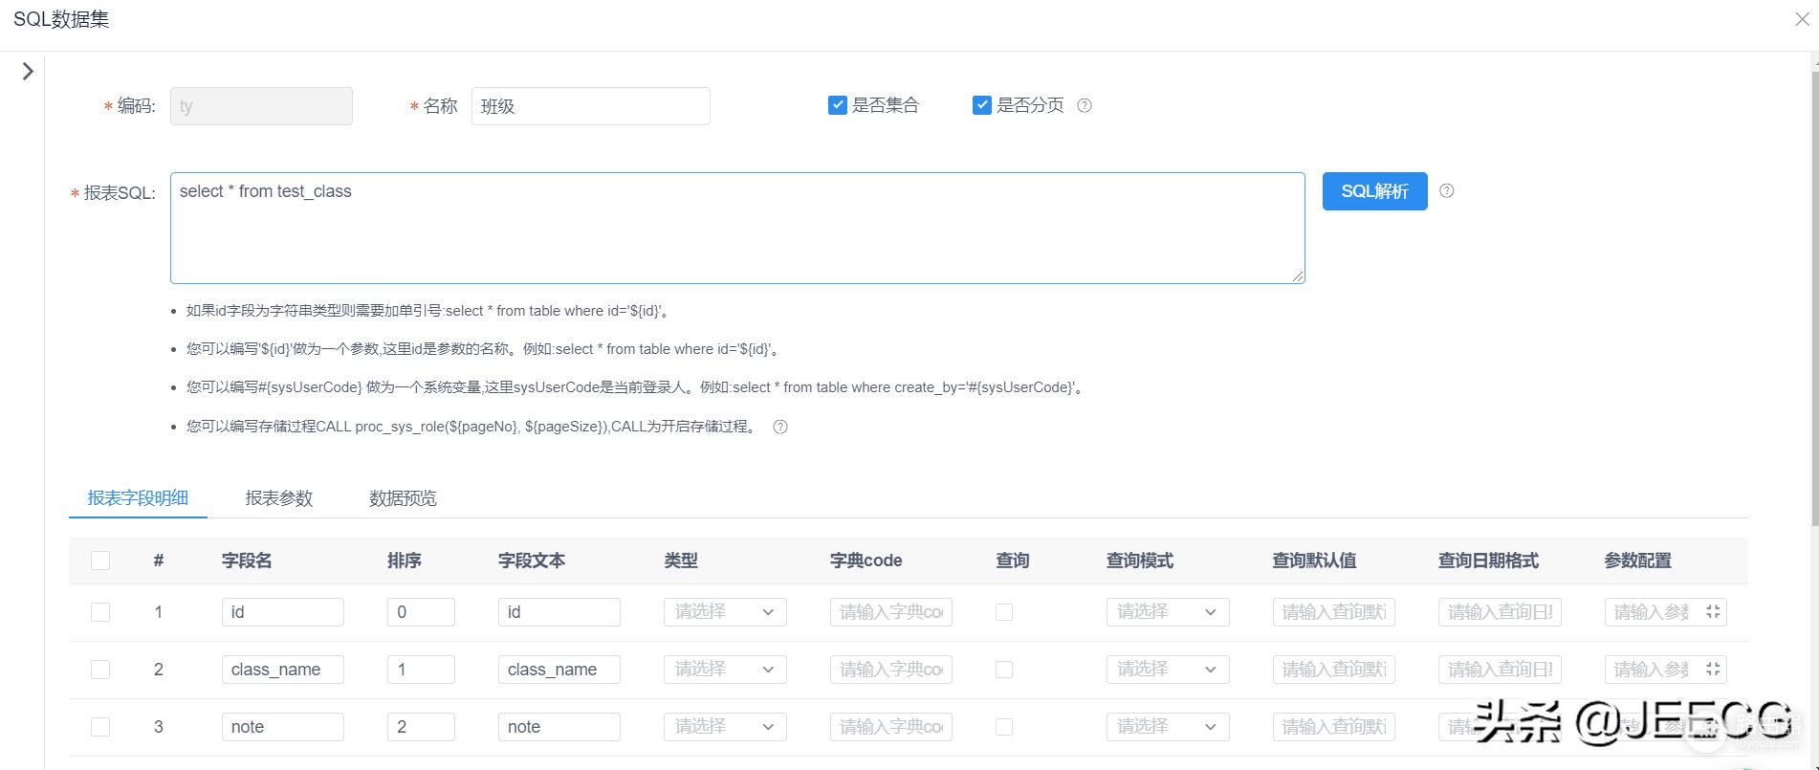The image size is (1819, 770).
Task: Open 类型 dropdown for class_name row
Action: click(725, 670)
